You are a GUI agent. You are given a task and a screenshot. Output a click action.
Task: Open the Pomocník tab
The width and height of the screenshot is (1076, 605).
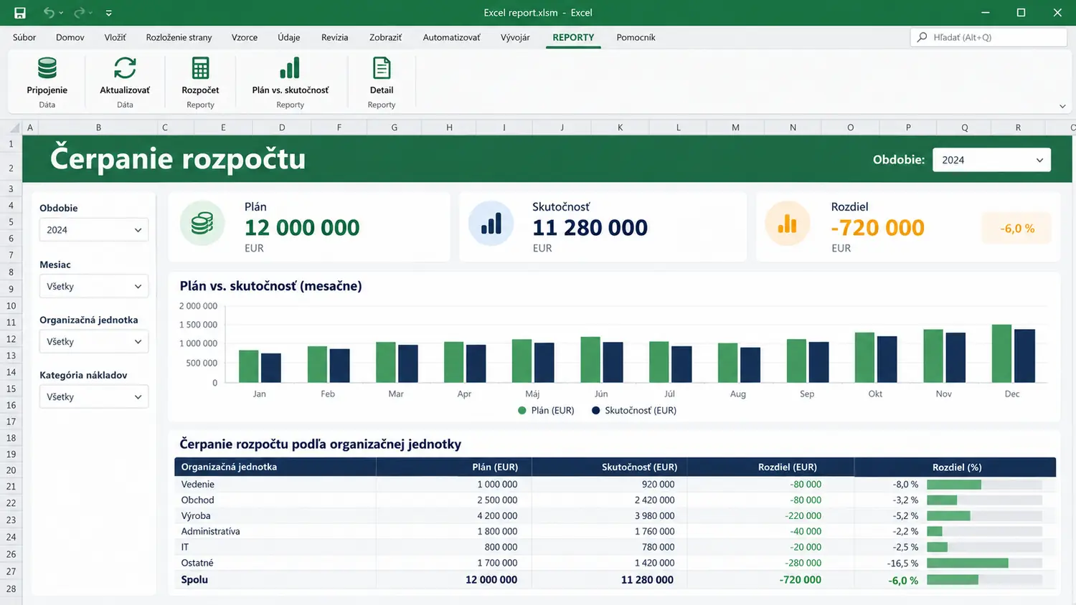tap(636, 37)
